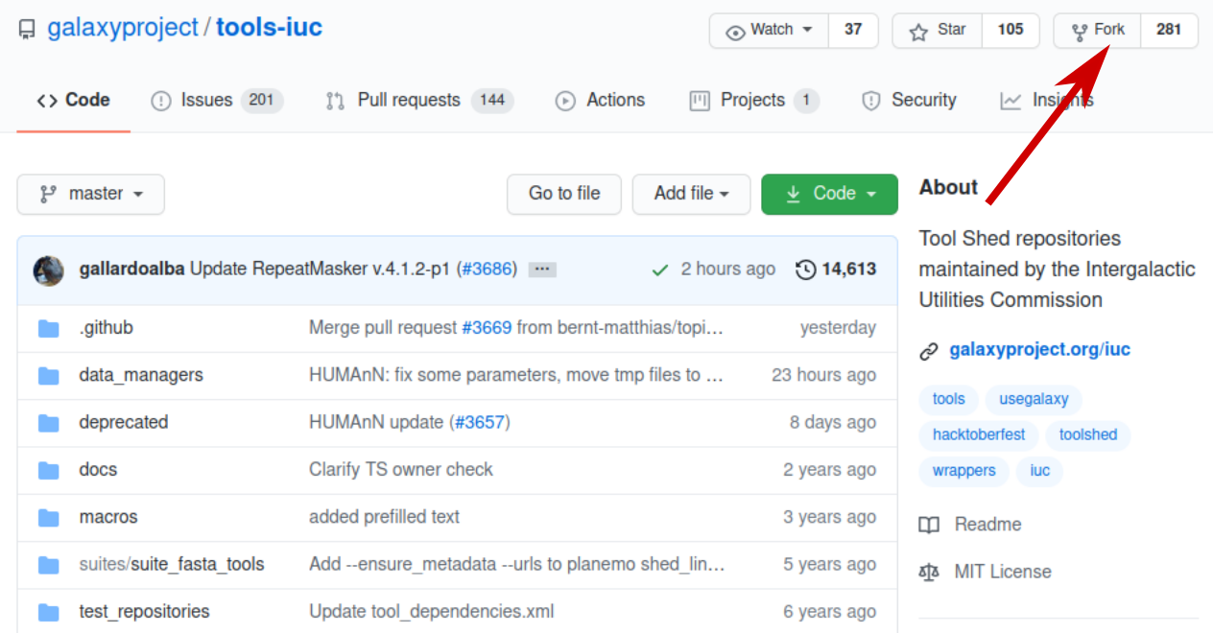This screenshot has height=633, width=1213.
Task: Click the macros folder icon
Action: pos(49,518)
